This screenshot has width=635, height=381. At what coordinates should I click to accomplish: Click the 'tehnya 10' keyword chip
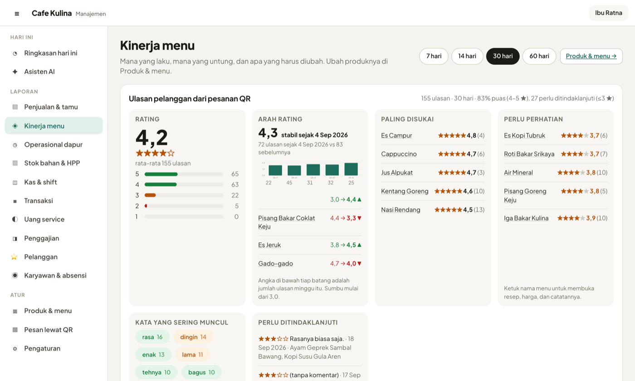[156, 372]
